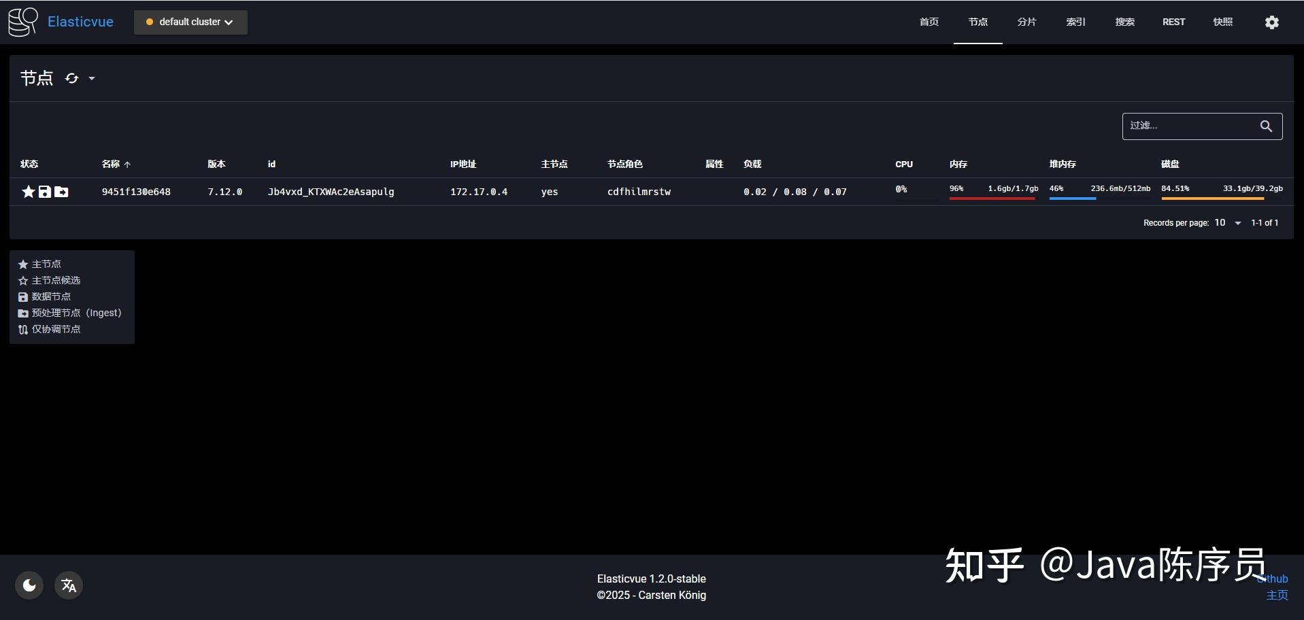Open the 主页 link

pyautogui.click(x=1277, y=595)
